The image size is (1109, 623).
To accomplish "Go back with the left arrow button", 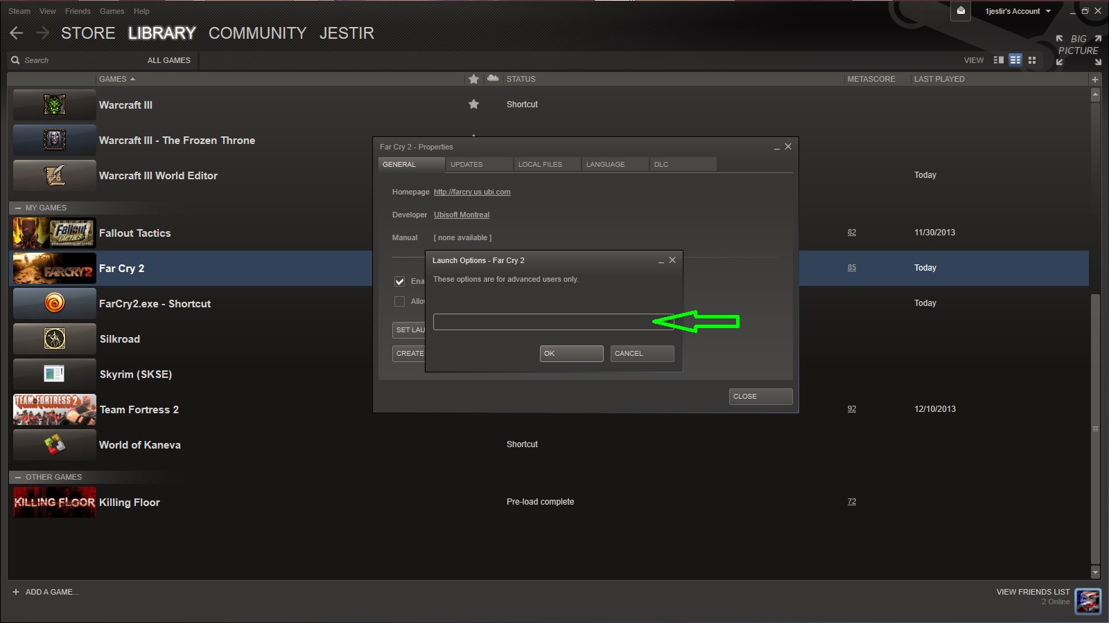I will pos(17,33).
